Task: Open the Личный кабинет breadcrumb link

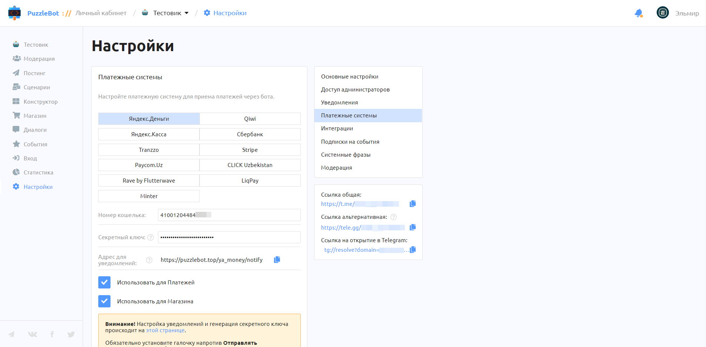Action: [101, 13]
